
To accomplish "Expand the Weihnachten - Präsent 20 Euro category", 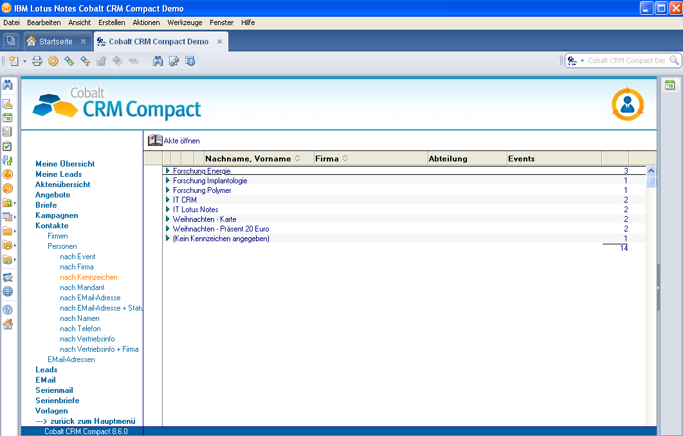I will pyautogui.click(x=168, y=228).
